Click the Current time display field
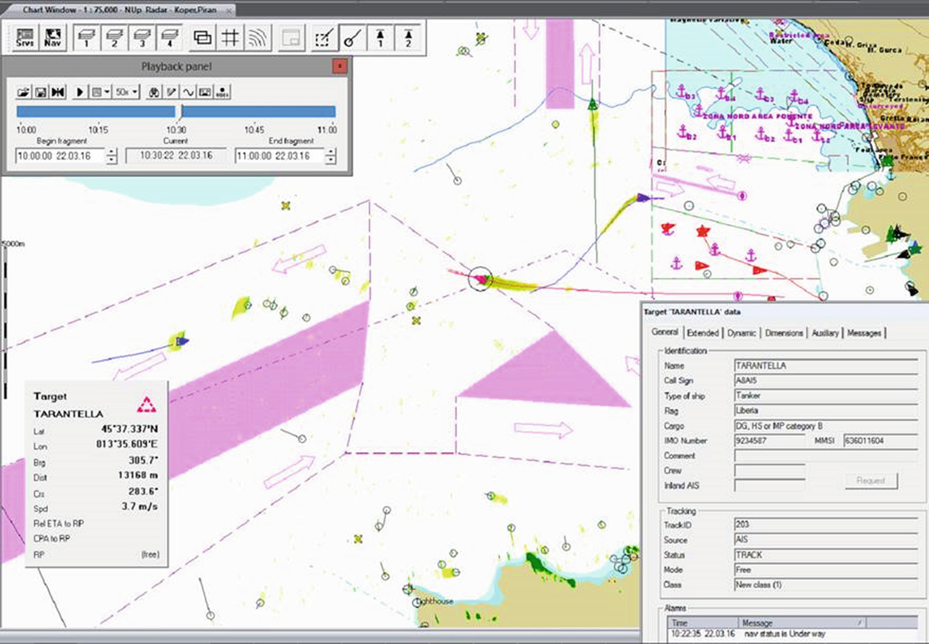 pos(176,155)
